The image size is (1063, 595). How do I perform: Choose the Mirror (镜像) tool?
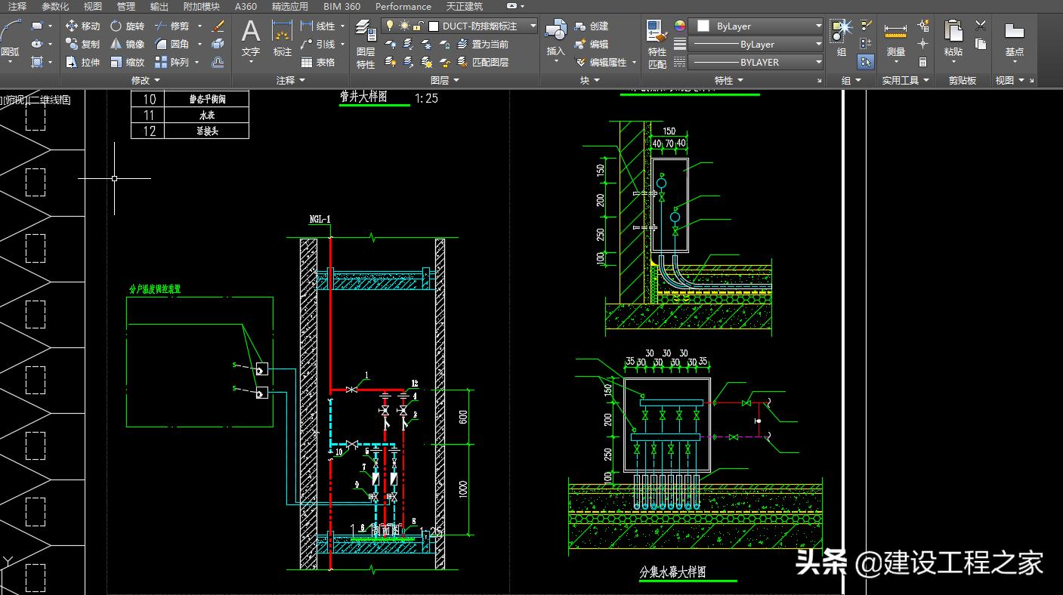click(x=127, y=44)
